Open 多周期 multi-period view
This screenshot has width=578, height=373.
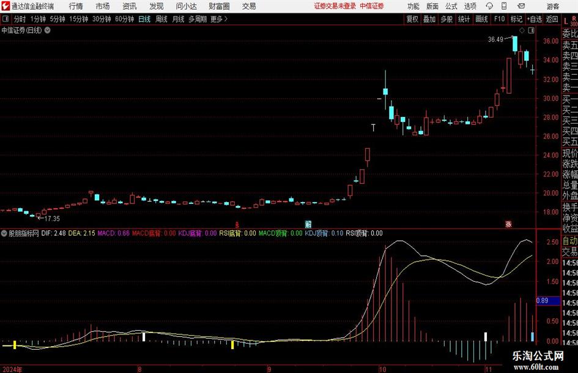pyautogui.click(x=198, y=19)
